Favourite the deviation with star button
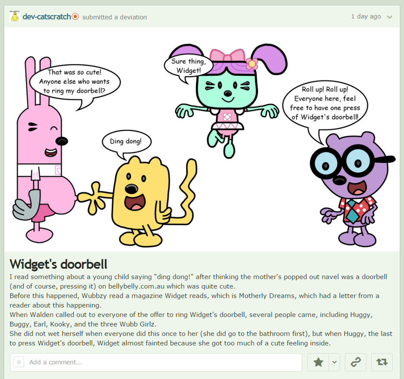The width and height of the screenshot is (404, 379). click(x=318, y=362)
